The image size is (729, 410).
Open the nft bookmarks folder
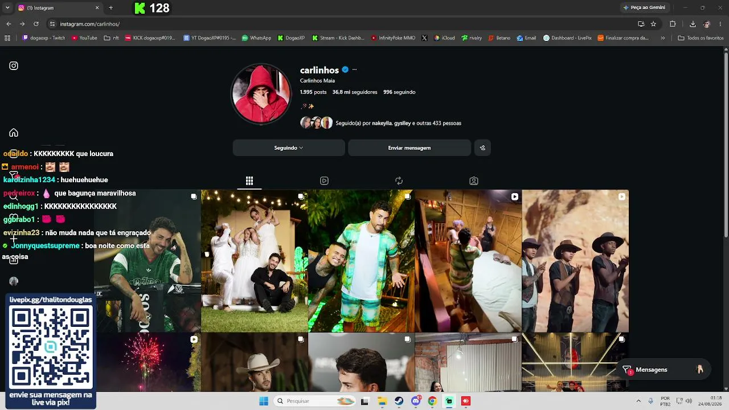[111, 38]
